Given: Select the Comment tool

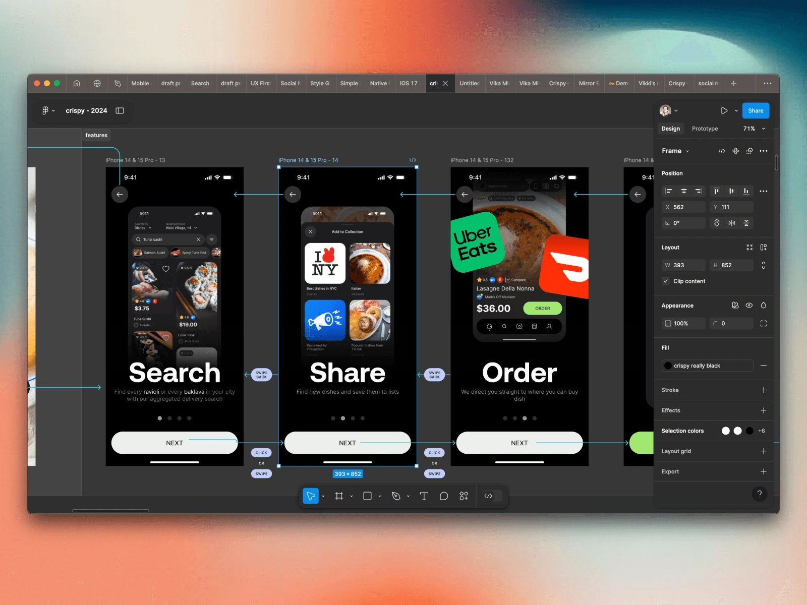Looking at the screenshot, I should [x=444, y=496].
